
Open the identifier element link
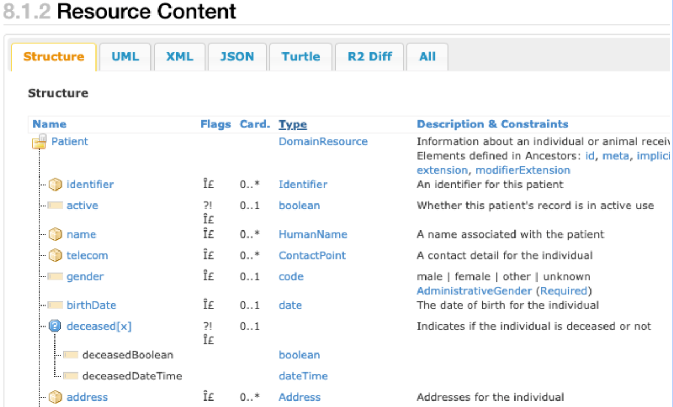tap(90, 185)
